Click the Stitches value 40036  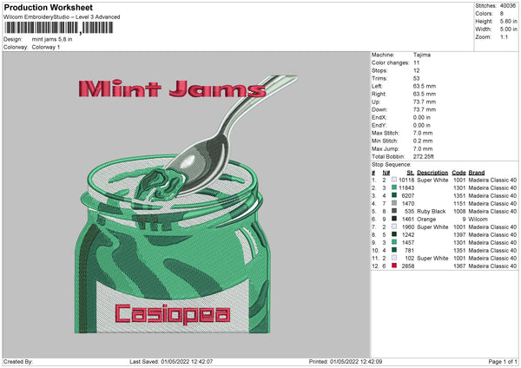[x=508, y=6]
